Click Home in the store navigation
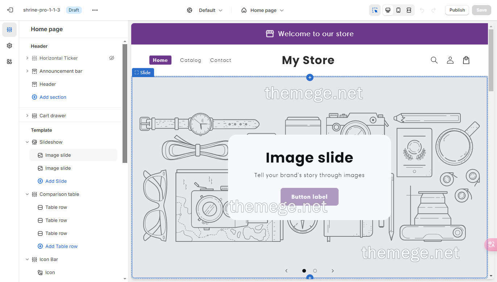497x282 pixels. click(x=160, y=60)
